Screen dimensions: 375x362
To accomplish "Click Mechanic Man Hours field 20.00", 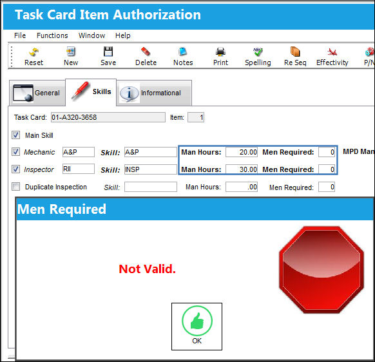I will 242,152.
